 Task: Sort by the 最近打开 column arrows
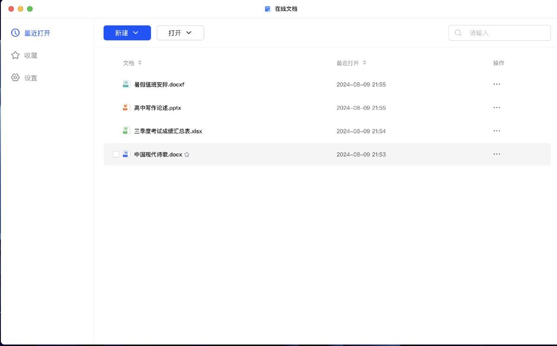(x=364, y=63)
